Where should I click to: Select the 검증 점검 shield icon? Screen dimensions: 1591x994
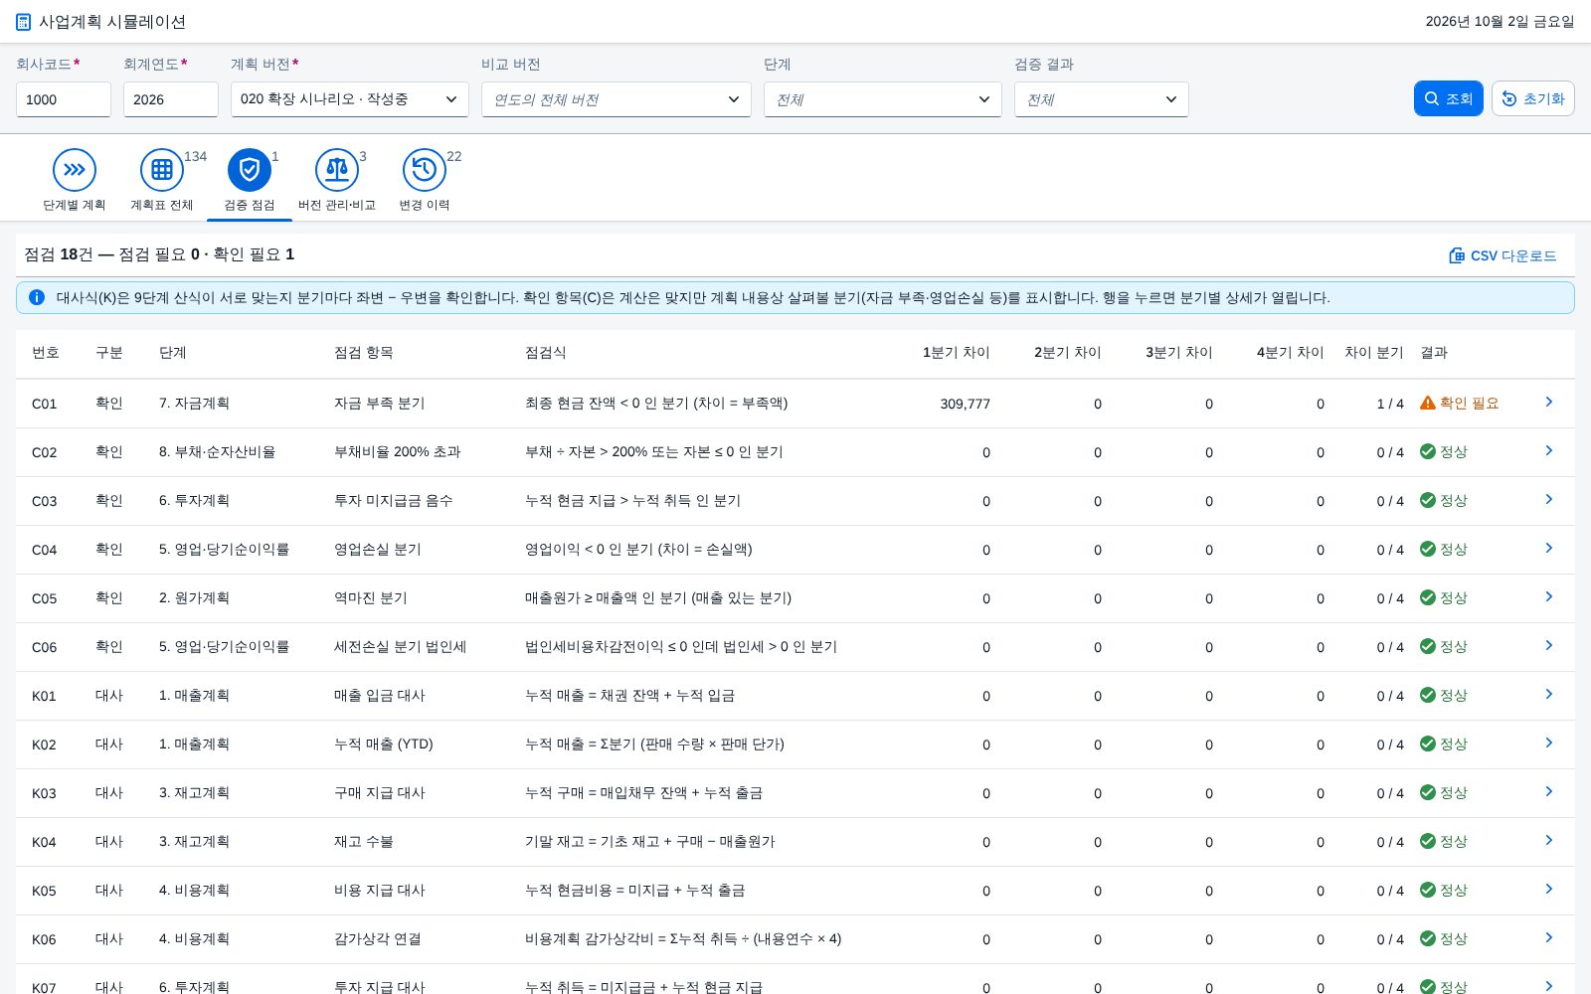250,170
